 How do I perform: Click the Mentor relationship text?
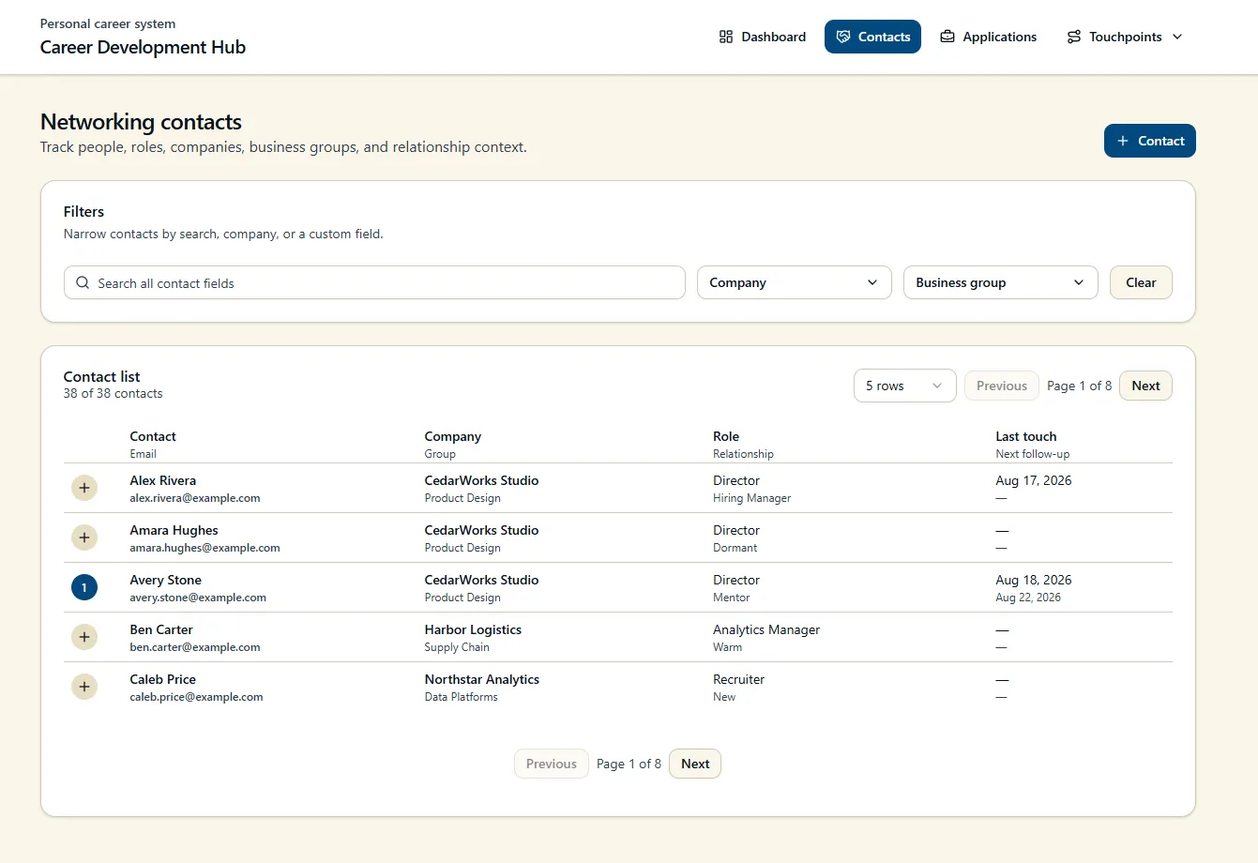(732, 598)
